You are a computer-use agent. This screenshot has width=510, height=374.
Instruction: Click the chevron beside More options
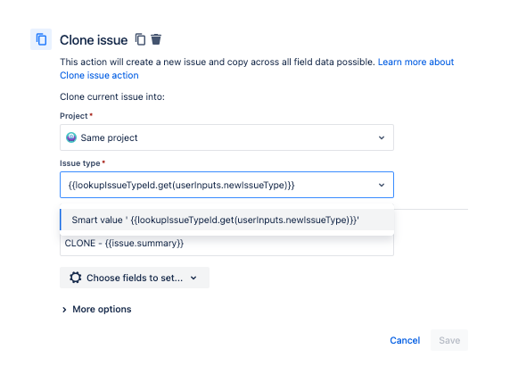coord(64,310)
